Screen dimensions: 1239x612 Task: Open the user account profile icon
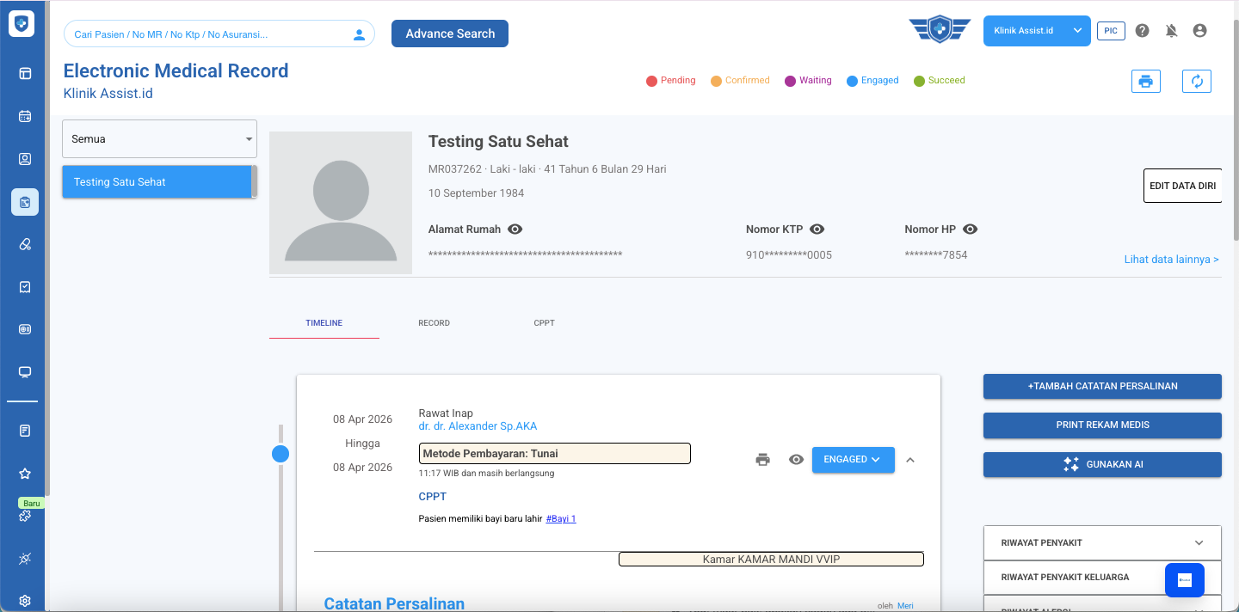pos(1199,31)
